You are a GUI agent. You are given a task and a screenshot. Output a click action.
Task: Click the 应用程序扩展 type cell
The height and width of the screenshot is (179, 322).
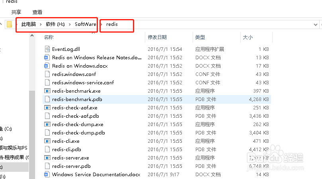pyautogui.click(x=210, y=49)
